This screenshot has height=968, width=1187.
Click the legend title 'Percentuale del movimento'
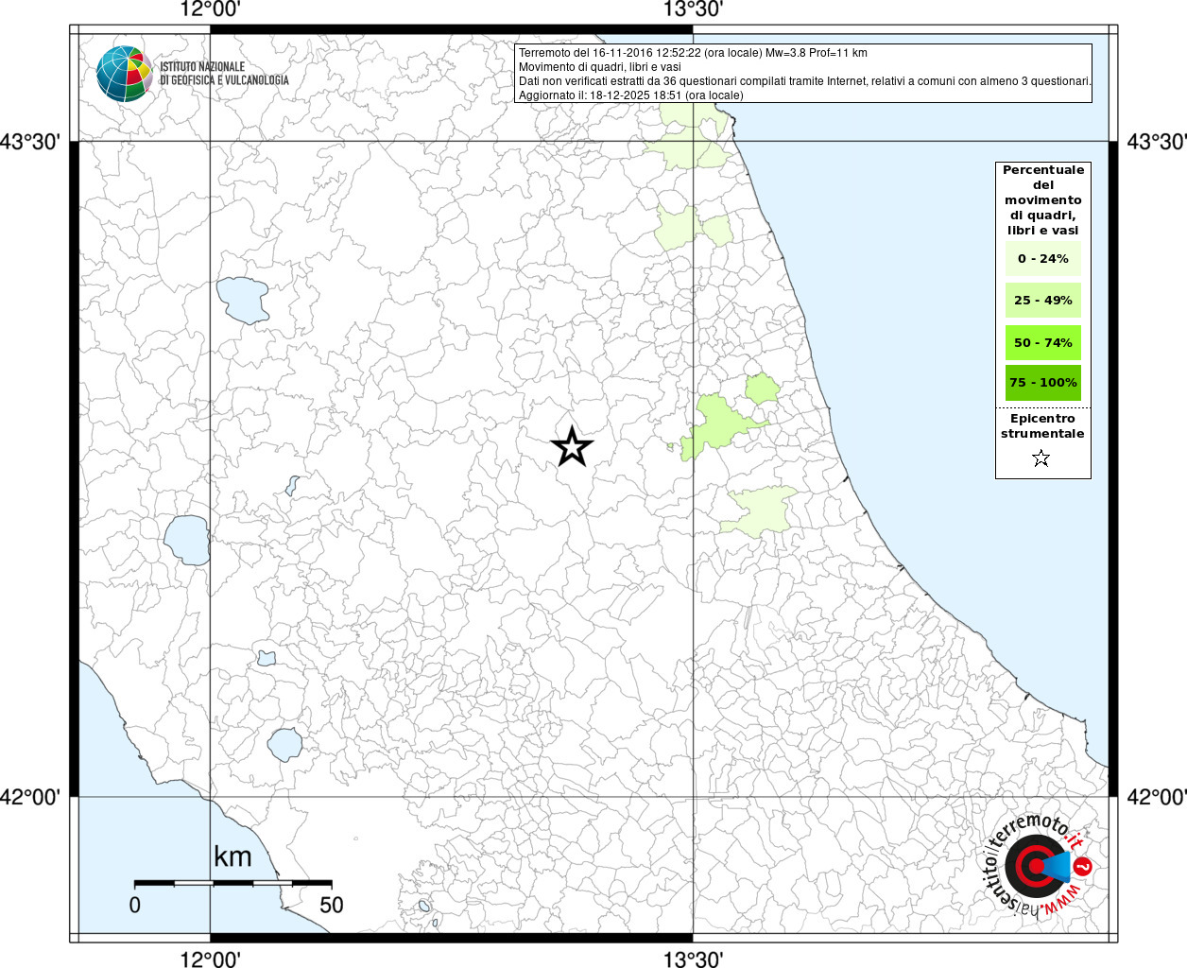pyautogui.click(x=1043, y=199)
